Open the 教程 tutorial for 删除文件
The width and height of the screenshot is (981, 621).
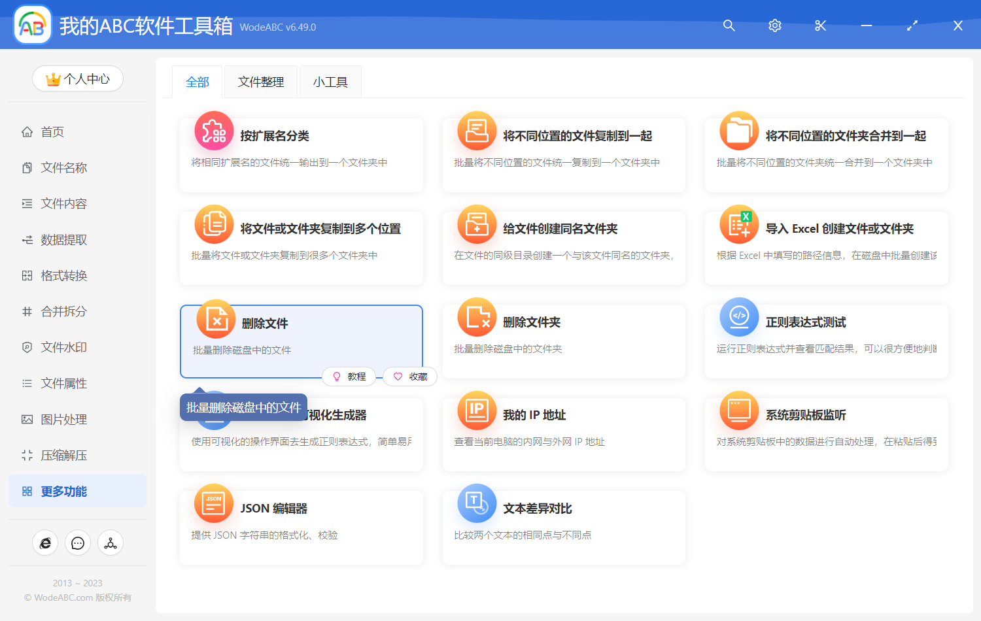coord(349,377)
